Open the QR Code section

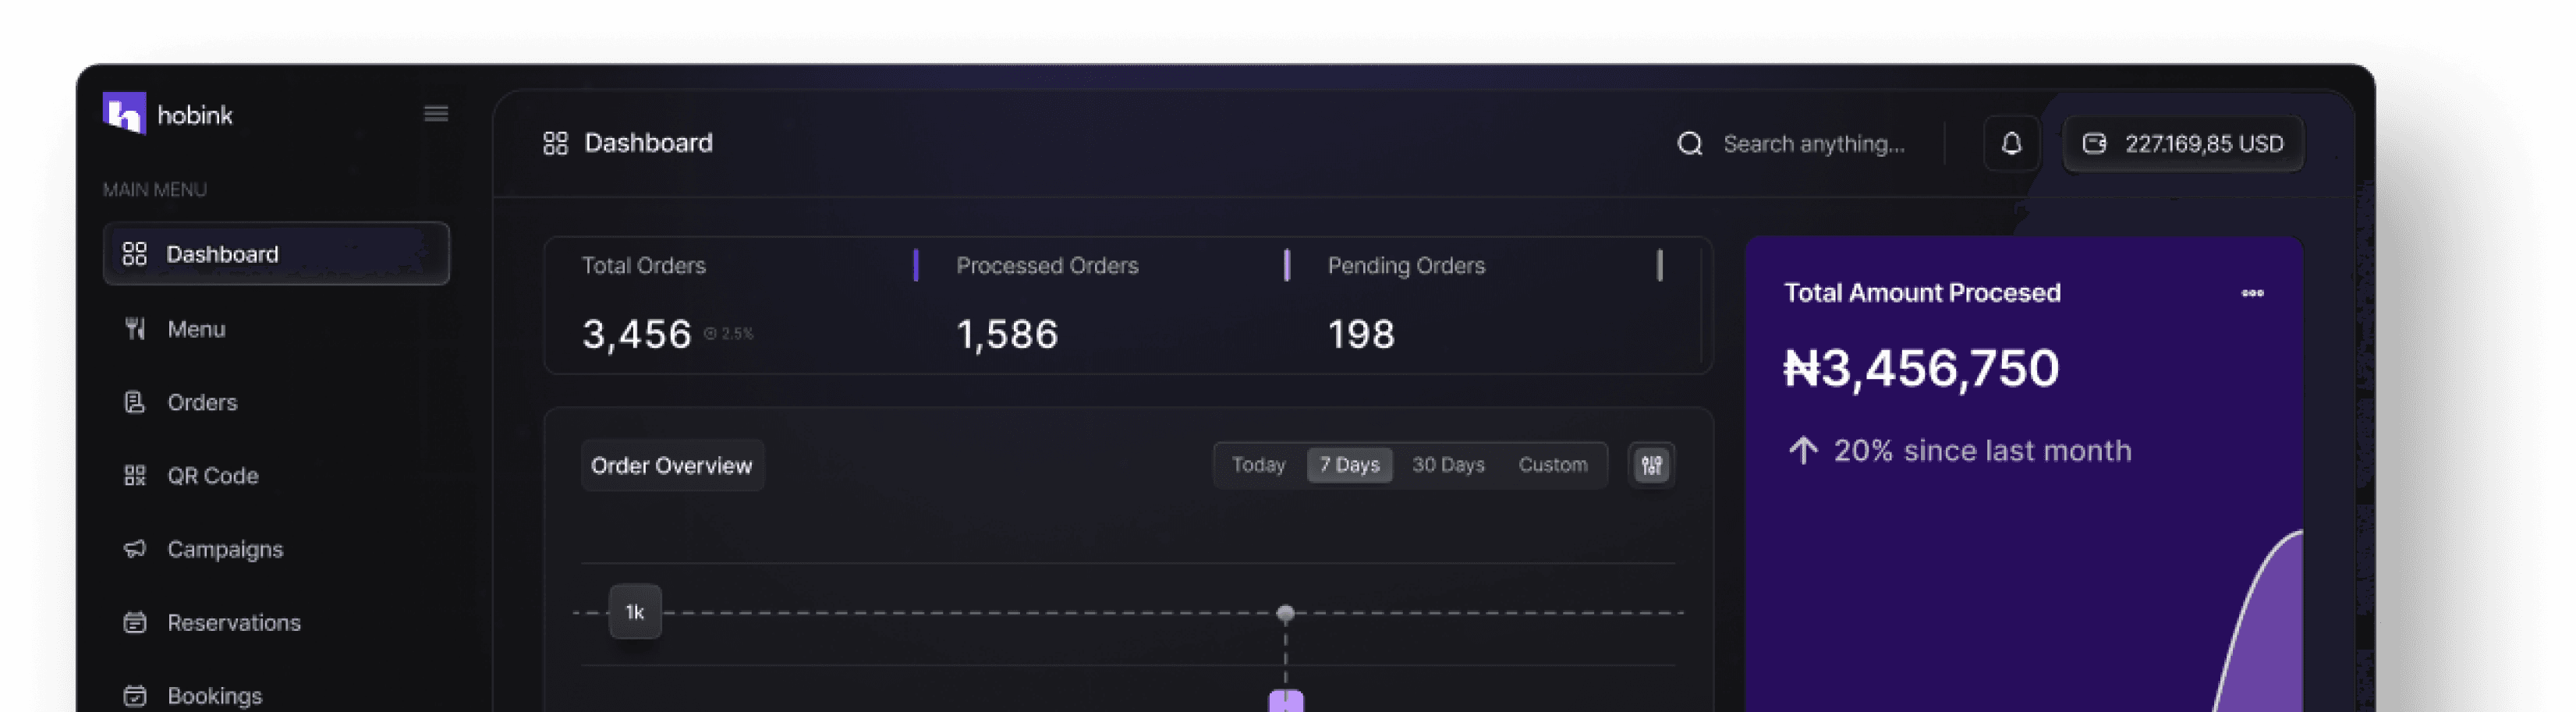[x=213, y=475]
